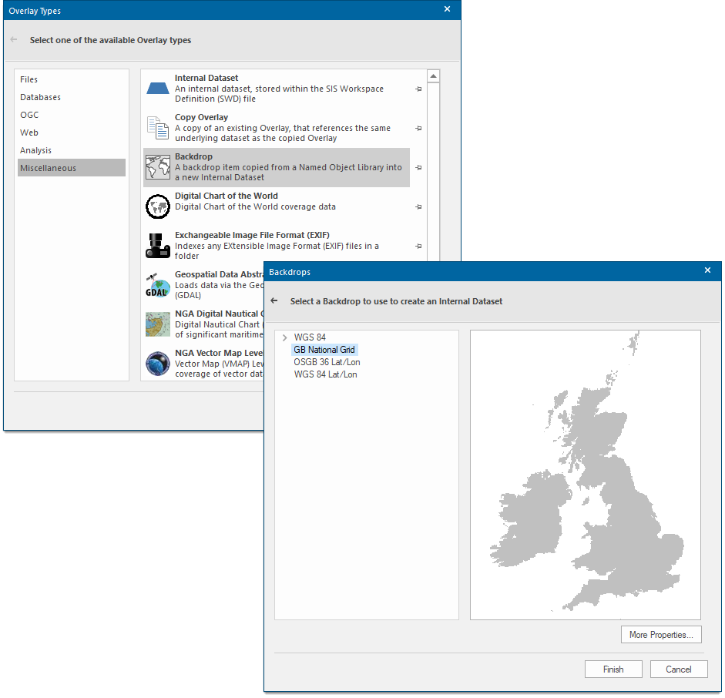
Task: Pin the Internal Dataset overlay type
Action: [418, 89]
